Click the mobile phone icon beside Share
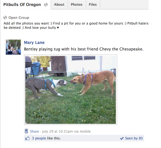The height and width of the screenshot is (148, 161). tap(26, 131)
